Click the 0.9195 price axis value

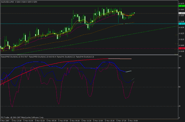click(181, 52)
